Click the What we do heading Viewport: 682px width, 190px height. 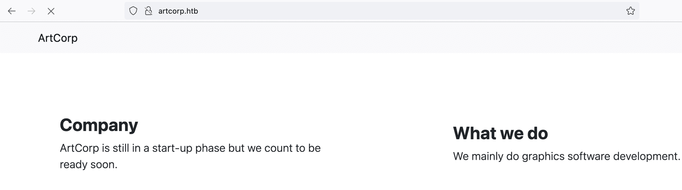[x=500, y=133]
